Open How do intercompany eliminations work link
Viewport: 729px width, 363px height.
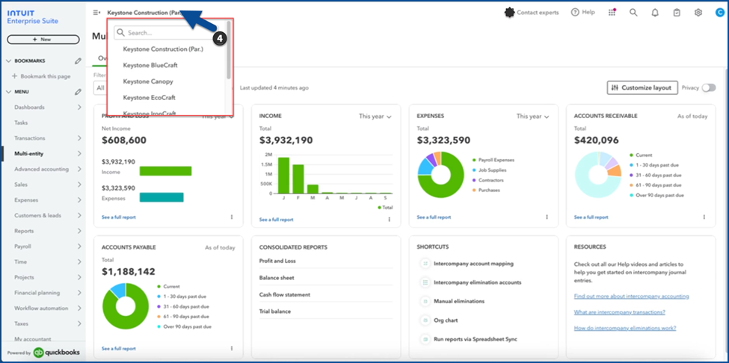click(625, 328)
